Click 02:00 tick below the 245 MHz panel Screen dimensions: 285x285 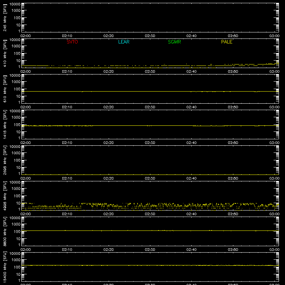tap(26, 36)
